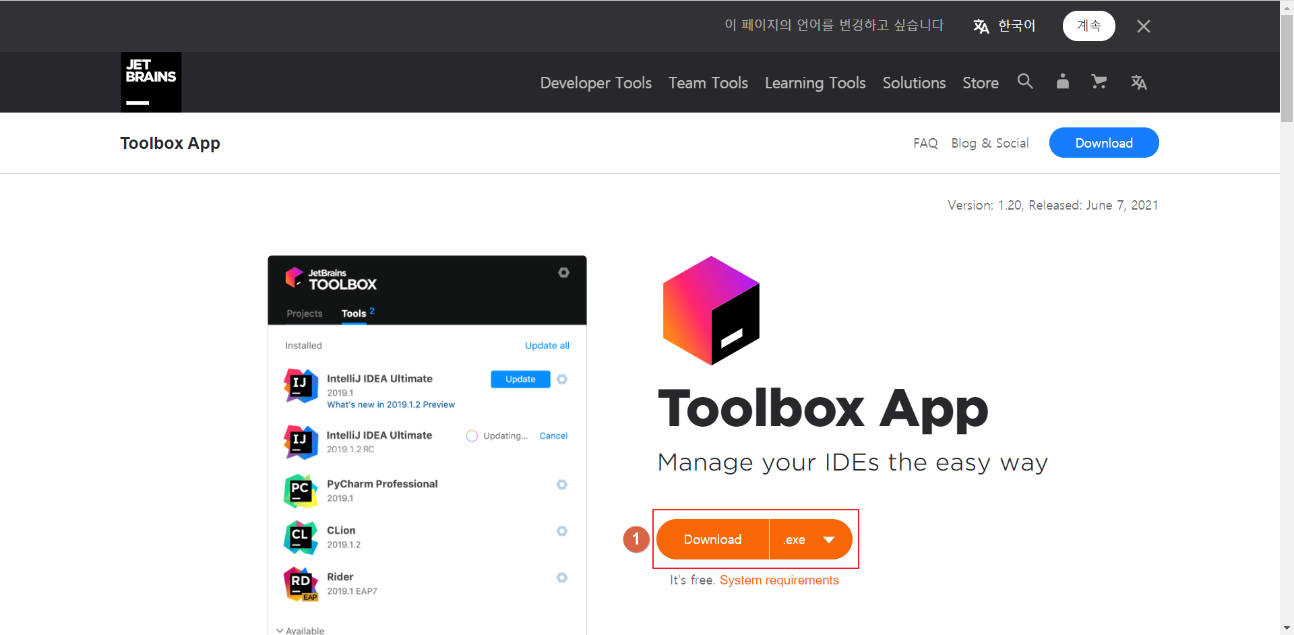Viewport: 1294px width, 635px height.
Task: Click the CLion icon
Action: 301,537
